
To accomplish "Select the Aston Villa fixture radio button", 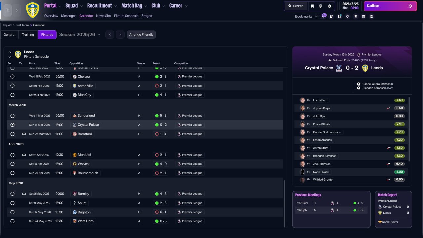I will tap(12, 86).
